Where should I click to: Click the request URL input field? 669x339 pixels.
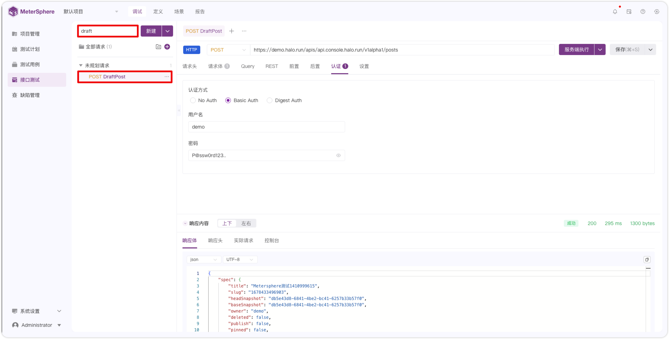pos(402,50)
